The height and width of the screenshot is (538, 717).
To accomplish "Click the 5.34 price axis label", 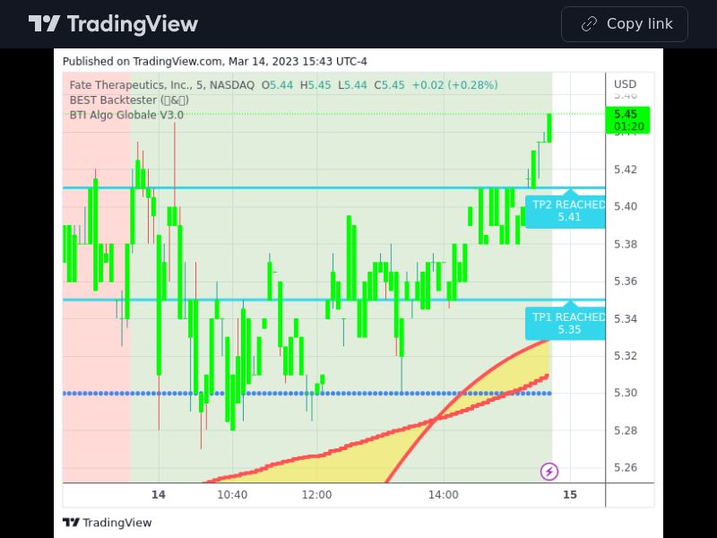I will [626, 318].
